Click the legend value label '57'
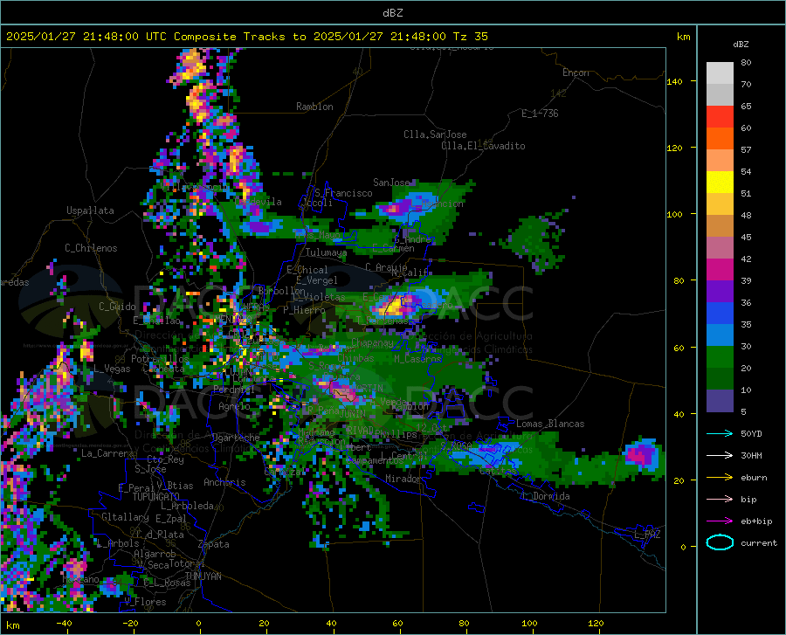 (746, 150)
